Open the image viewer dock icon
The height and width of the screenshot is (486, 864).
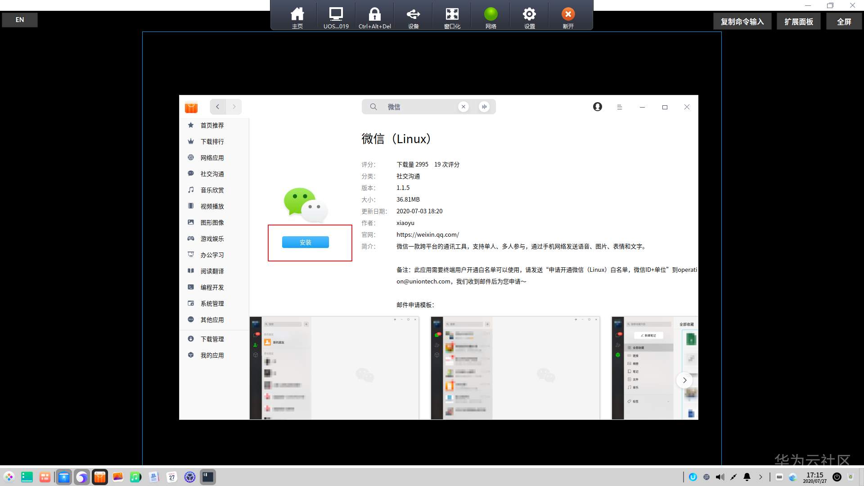tap(118, 477)
